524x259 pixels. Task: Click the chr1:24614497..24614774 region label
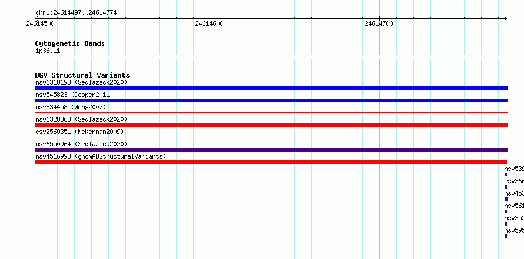coord(76,13)
